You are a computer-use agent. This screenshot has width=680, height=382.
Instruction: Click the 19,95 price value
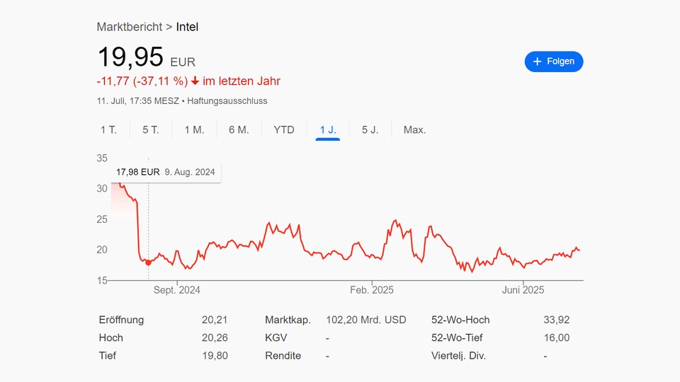pyautogui.click(x=130, y=57)
